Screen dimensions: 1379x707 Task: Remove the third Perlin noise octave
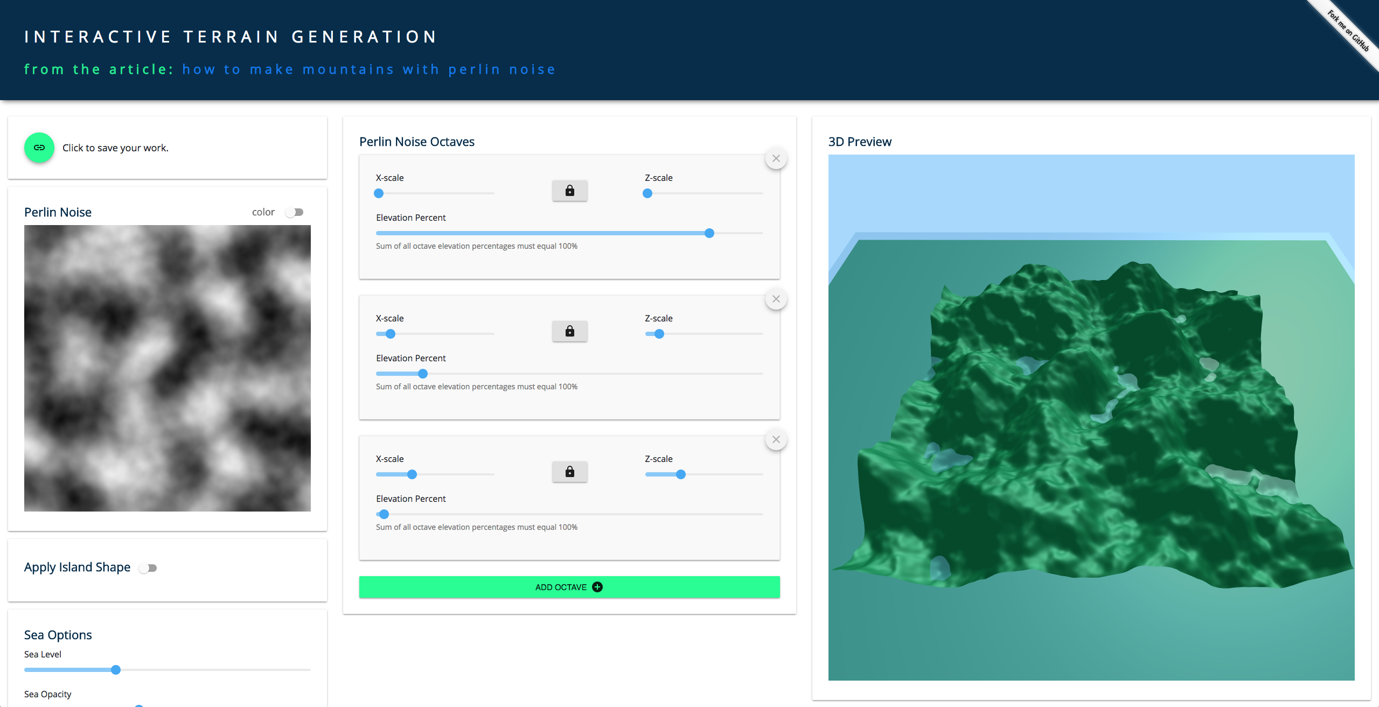(x=776, y=439)
